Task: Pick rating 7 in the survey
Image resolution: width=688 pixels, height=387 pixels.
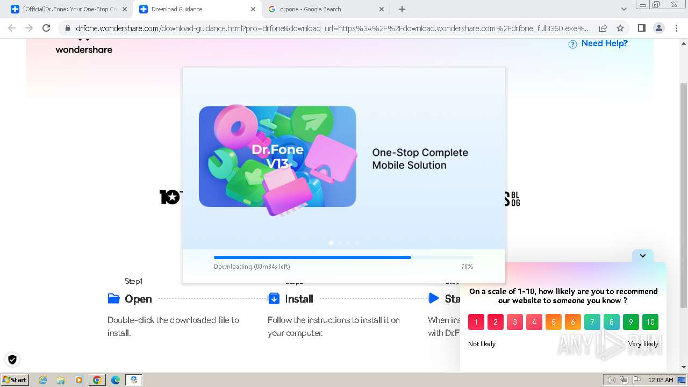Action: 592,322
